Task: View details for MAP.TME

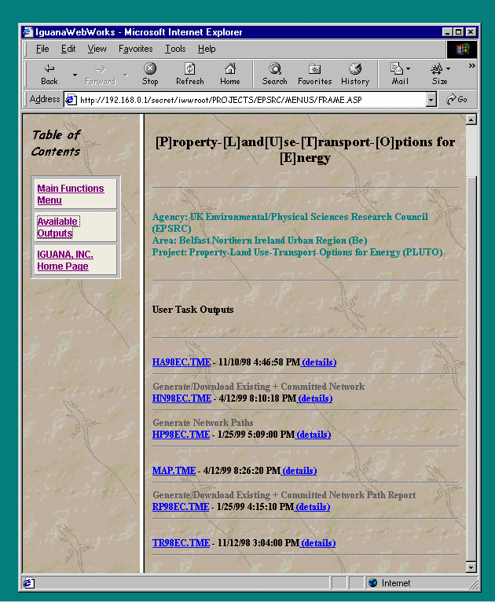Action: pyautogui.click(x=299, y=470)
